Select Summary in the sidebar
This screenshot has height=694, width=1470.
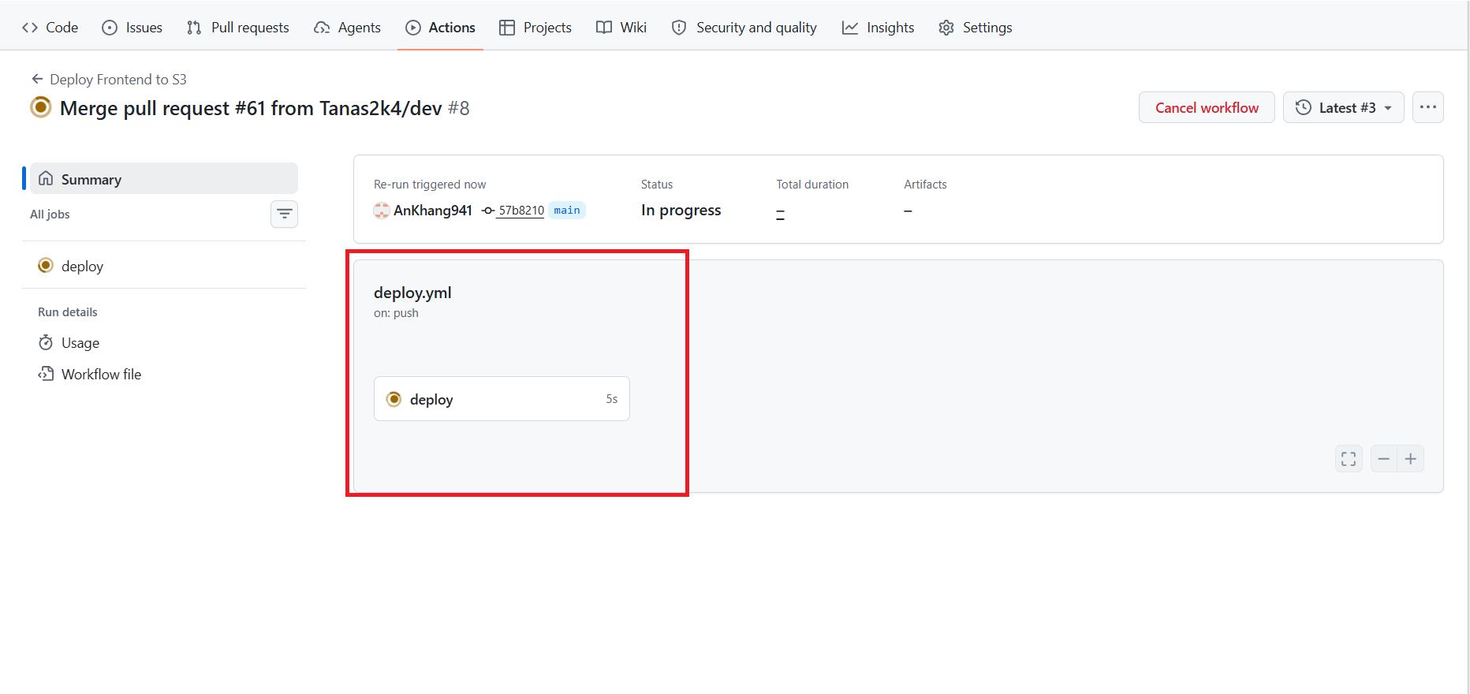(x=164, y=179)
